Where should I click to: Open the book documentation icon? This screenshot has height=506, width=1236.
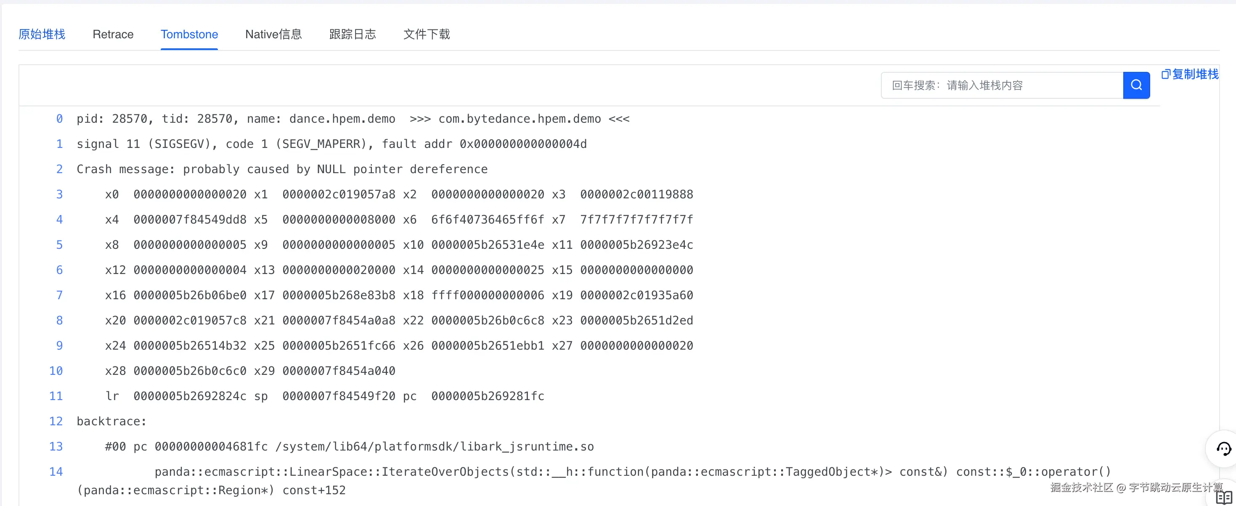pos(1223,498)
